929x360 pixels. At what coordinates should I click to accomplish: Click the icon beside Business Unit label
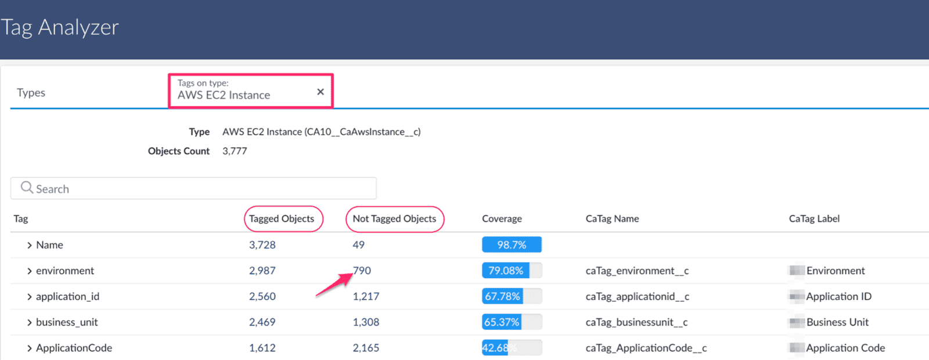pyautogui.click(x=797, y=322)
